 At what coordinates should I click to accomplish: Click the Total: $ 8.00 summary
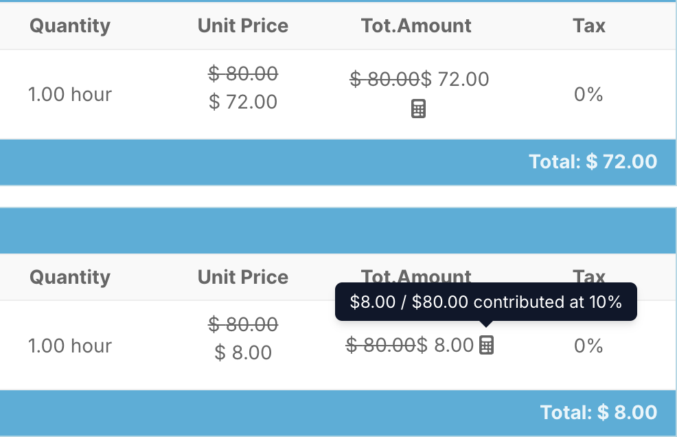(x=599, y=412)
